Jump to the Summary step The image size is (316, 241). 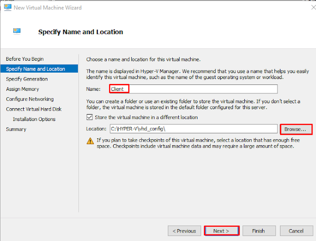(x=16, y=129)
